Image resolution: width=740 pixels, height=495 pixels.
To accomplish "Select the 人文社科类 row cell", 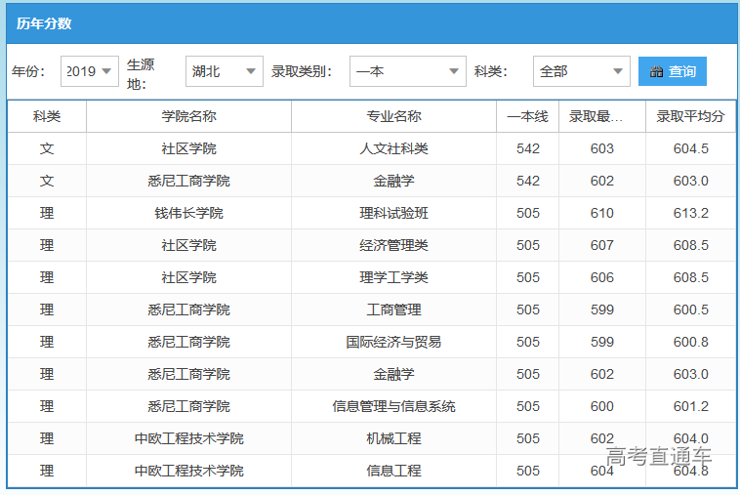I will click(x=393, y=148).
